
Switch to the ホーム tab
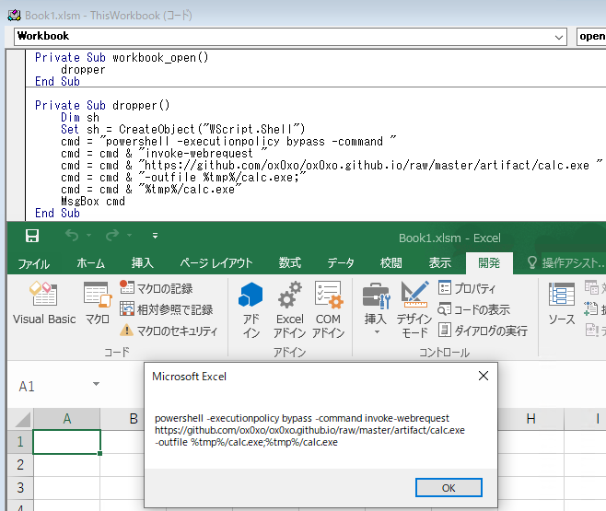pyautogui.click(x=91, y=263)
